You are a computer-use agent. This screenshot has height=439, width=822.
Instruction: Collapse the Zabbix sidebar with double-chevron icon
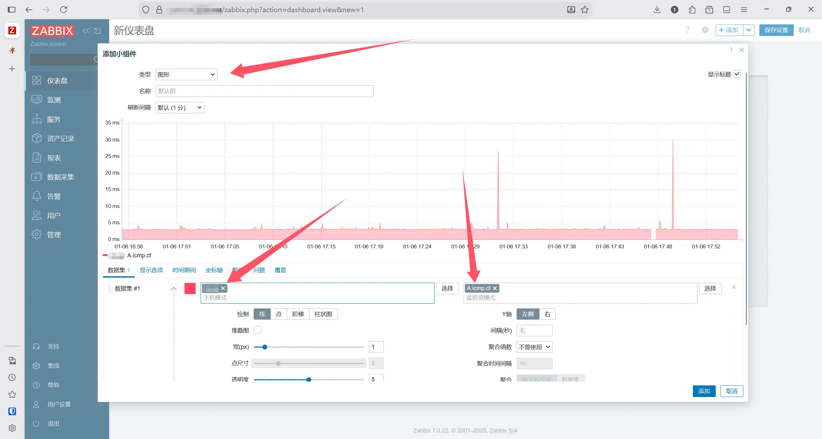[x=86, y=31]
